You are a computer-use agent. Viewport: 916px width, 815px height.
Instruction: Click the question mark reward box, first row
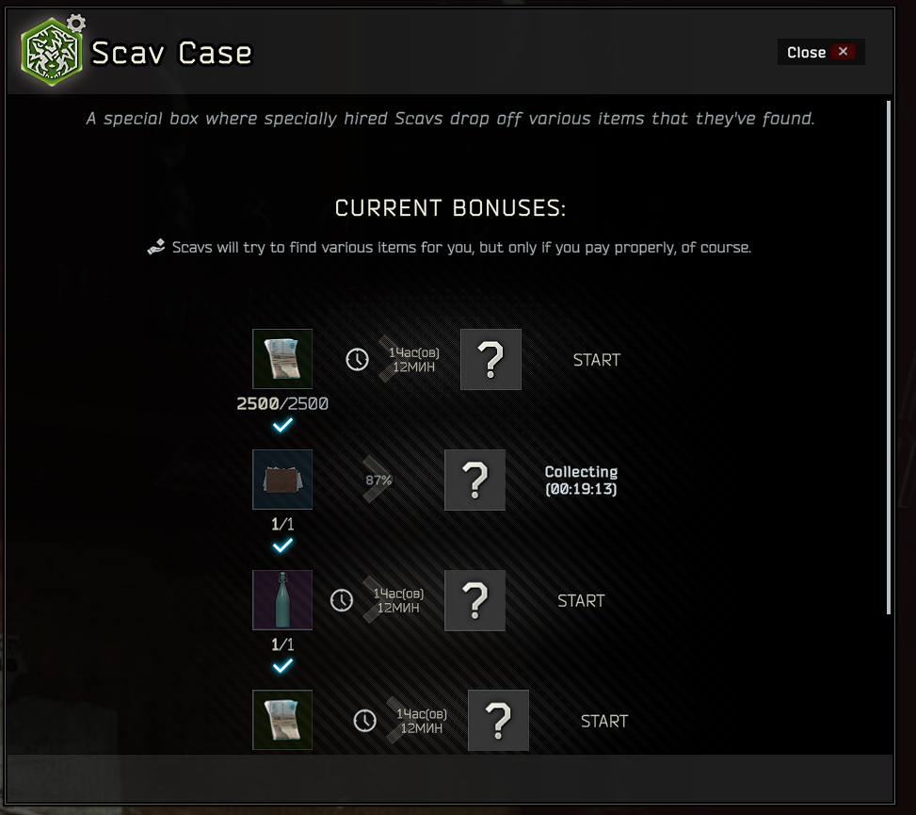coord(490,359)
